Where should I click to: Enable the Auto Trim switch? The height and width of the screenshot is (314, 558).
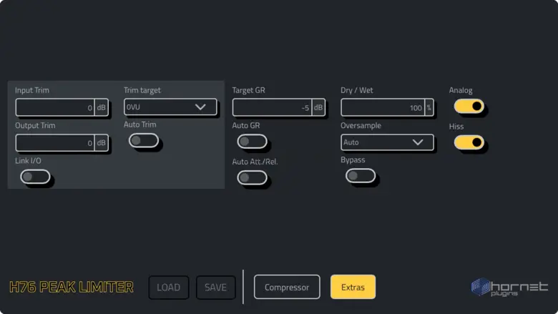coord(144,140)
